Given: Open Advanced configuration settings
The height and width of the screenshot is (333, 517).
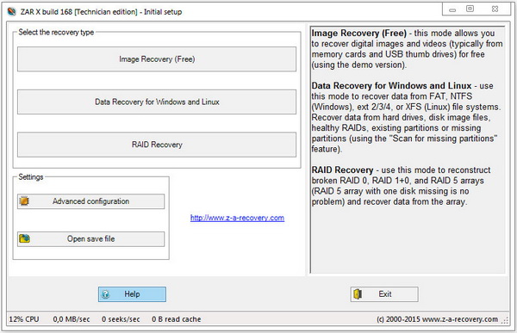Looking at the screenshot, I should tap(90, 201).
